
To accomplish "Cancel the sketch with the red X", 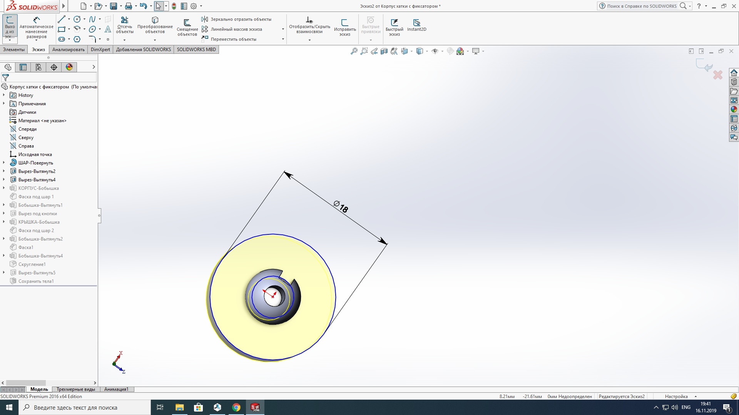I will (x=718, y=75).
